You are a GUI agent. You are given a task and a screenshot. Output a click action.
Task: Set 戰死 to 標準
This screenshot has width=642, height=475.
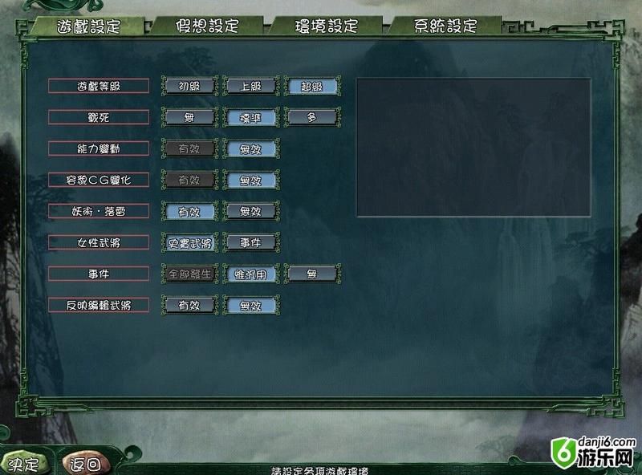(x=250, y=117)
